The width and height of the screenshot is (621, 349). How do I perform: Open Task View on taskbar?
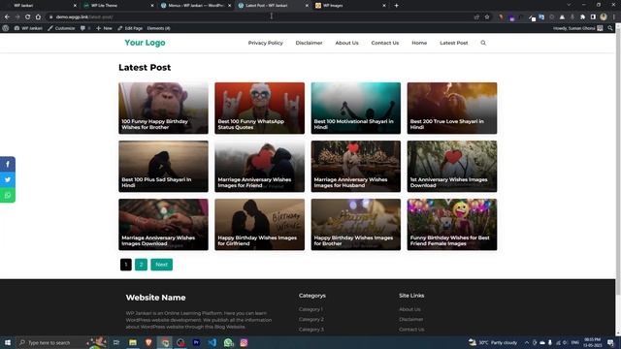click(x=116, y=342)
